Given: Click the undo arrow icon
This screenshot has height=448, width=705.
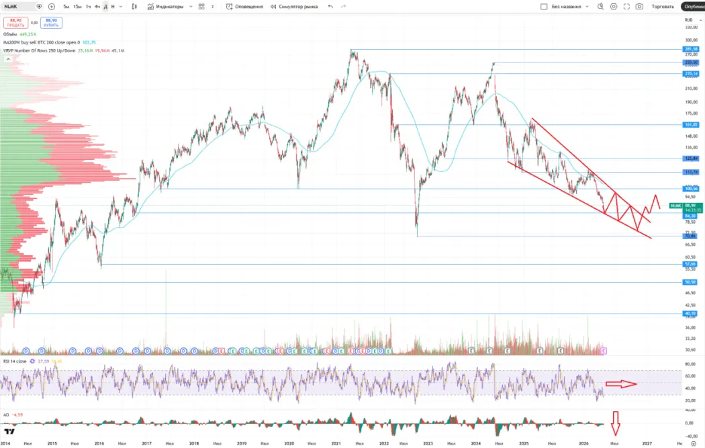Looking at the screenshot, I should click(x=330, y=6).
